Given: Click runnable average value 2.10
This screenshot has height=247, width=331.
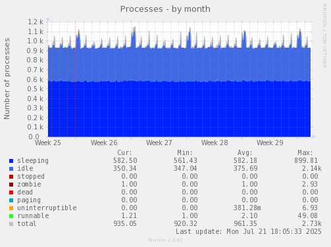Looking at the screenshot, I should [x=249, y=215].
